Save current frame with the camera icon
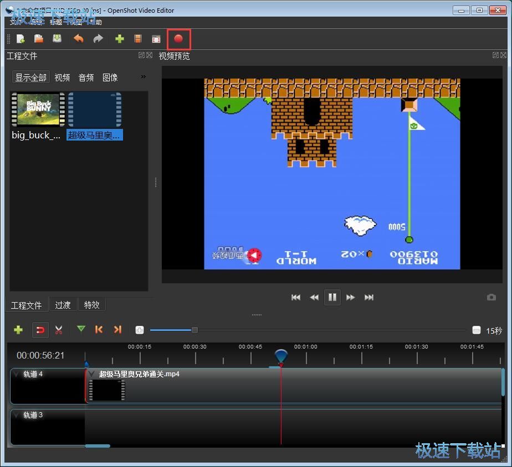 click(491, 297)
